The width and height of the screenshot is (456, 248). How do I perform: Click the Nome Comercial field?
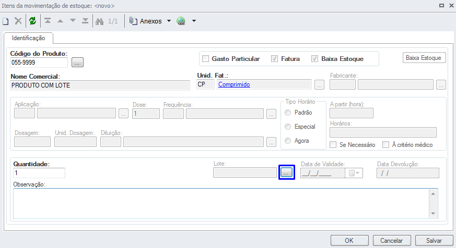[x=100, y=85]
